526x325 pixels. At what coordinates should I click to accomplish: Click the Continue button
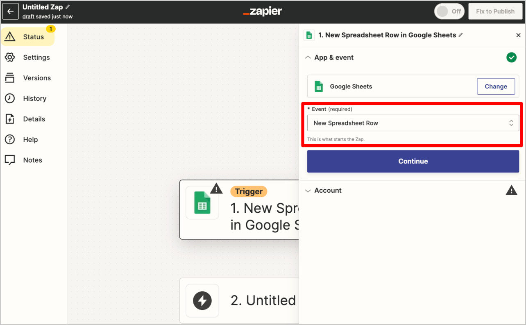click(413, 161)
